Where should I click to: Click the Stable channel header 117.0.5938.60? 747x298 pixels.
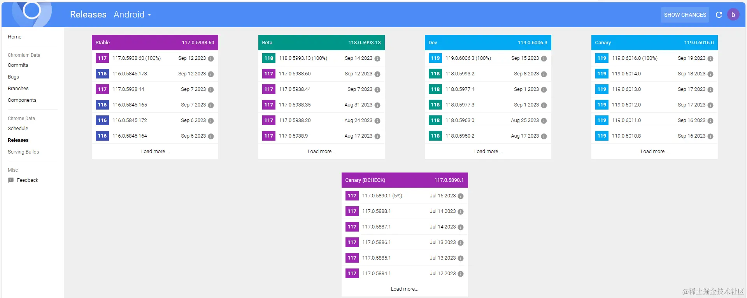coord(155,43)
